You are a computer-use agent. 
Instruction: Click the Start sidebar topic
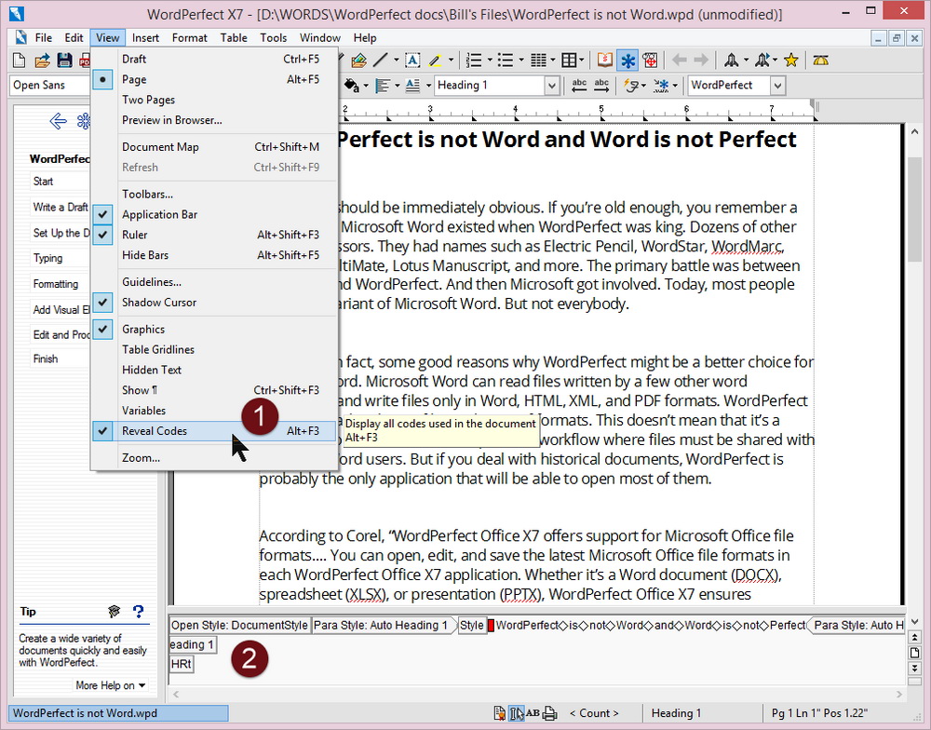(x=43, y=182)
